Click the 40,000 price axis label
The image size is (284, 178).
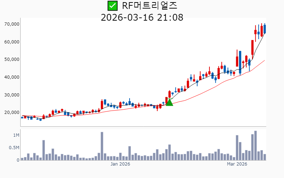tap(11, 77)
